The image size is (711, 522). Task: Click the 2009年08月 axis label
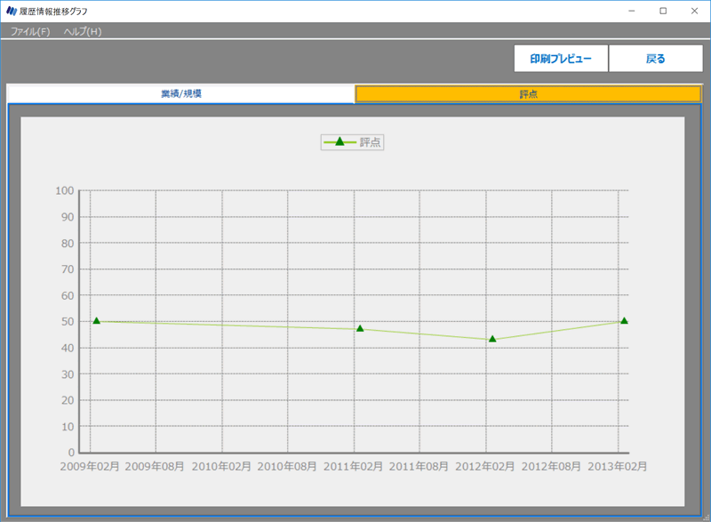tap(155, 466)
